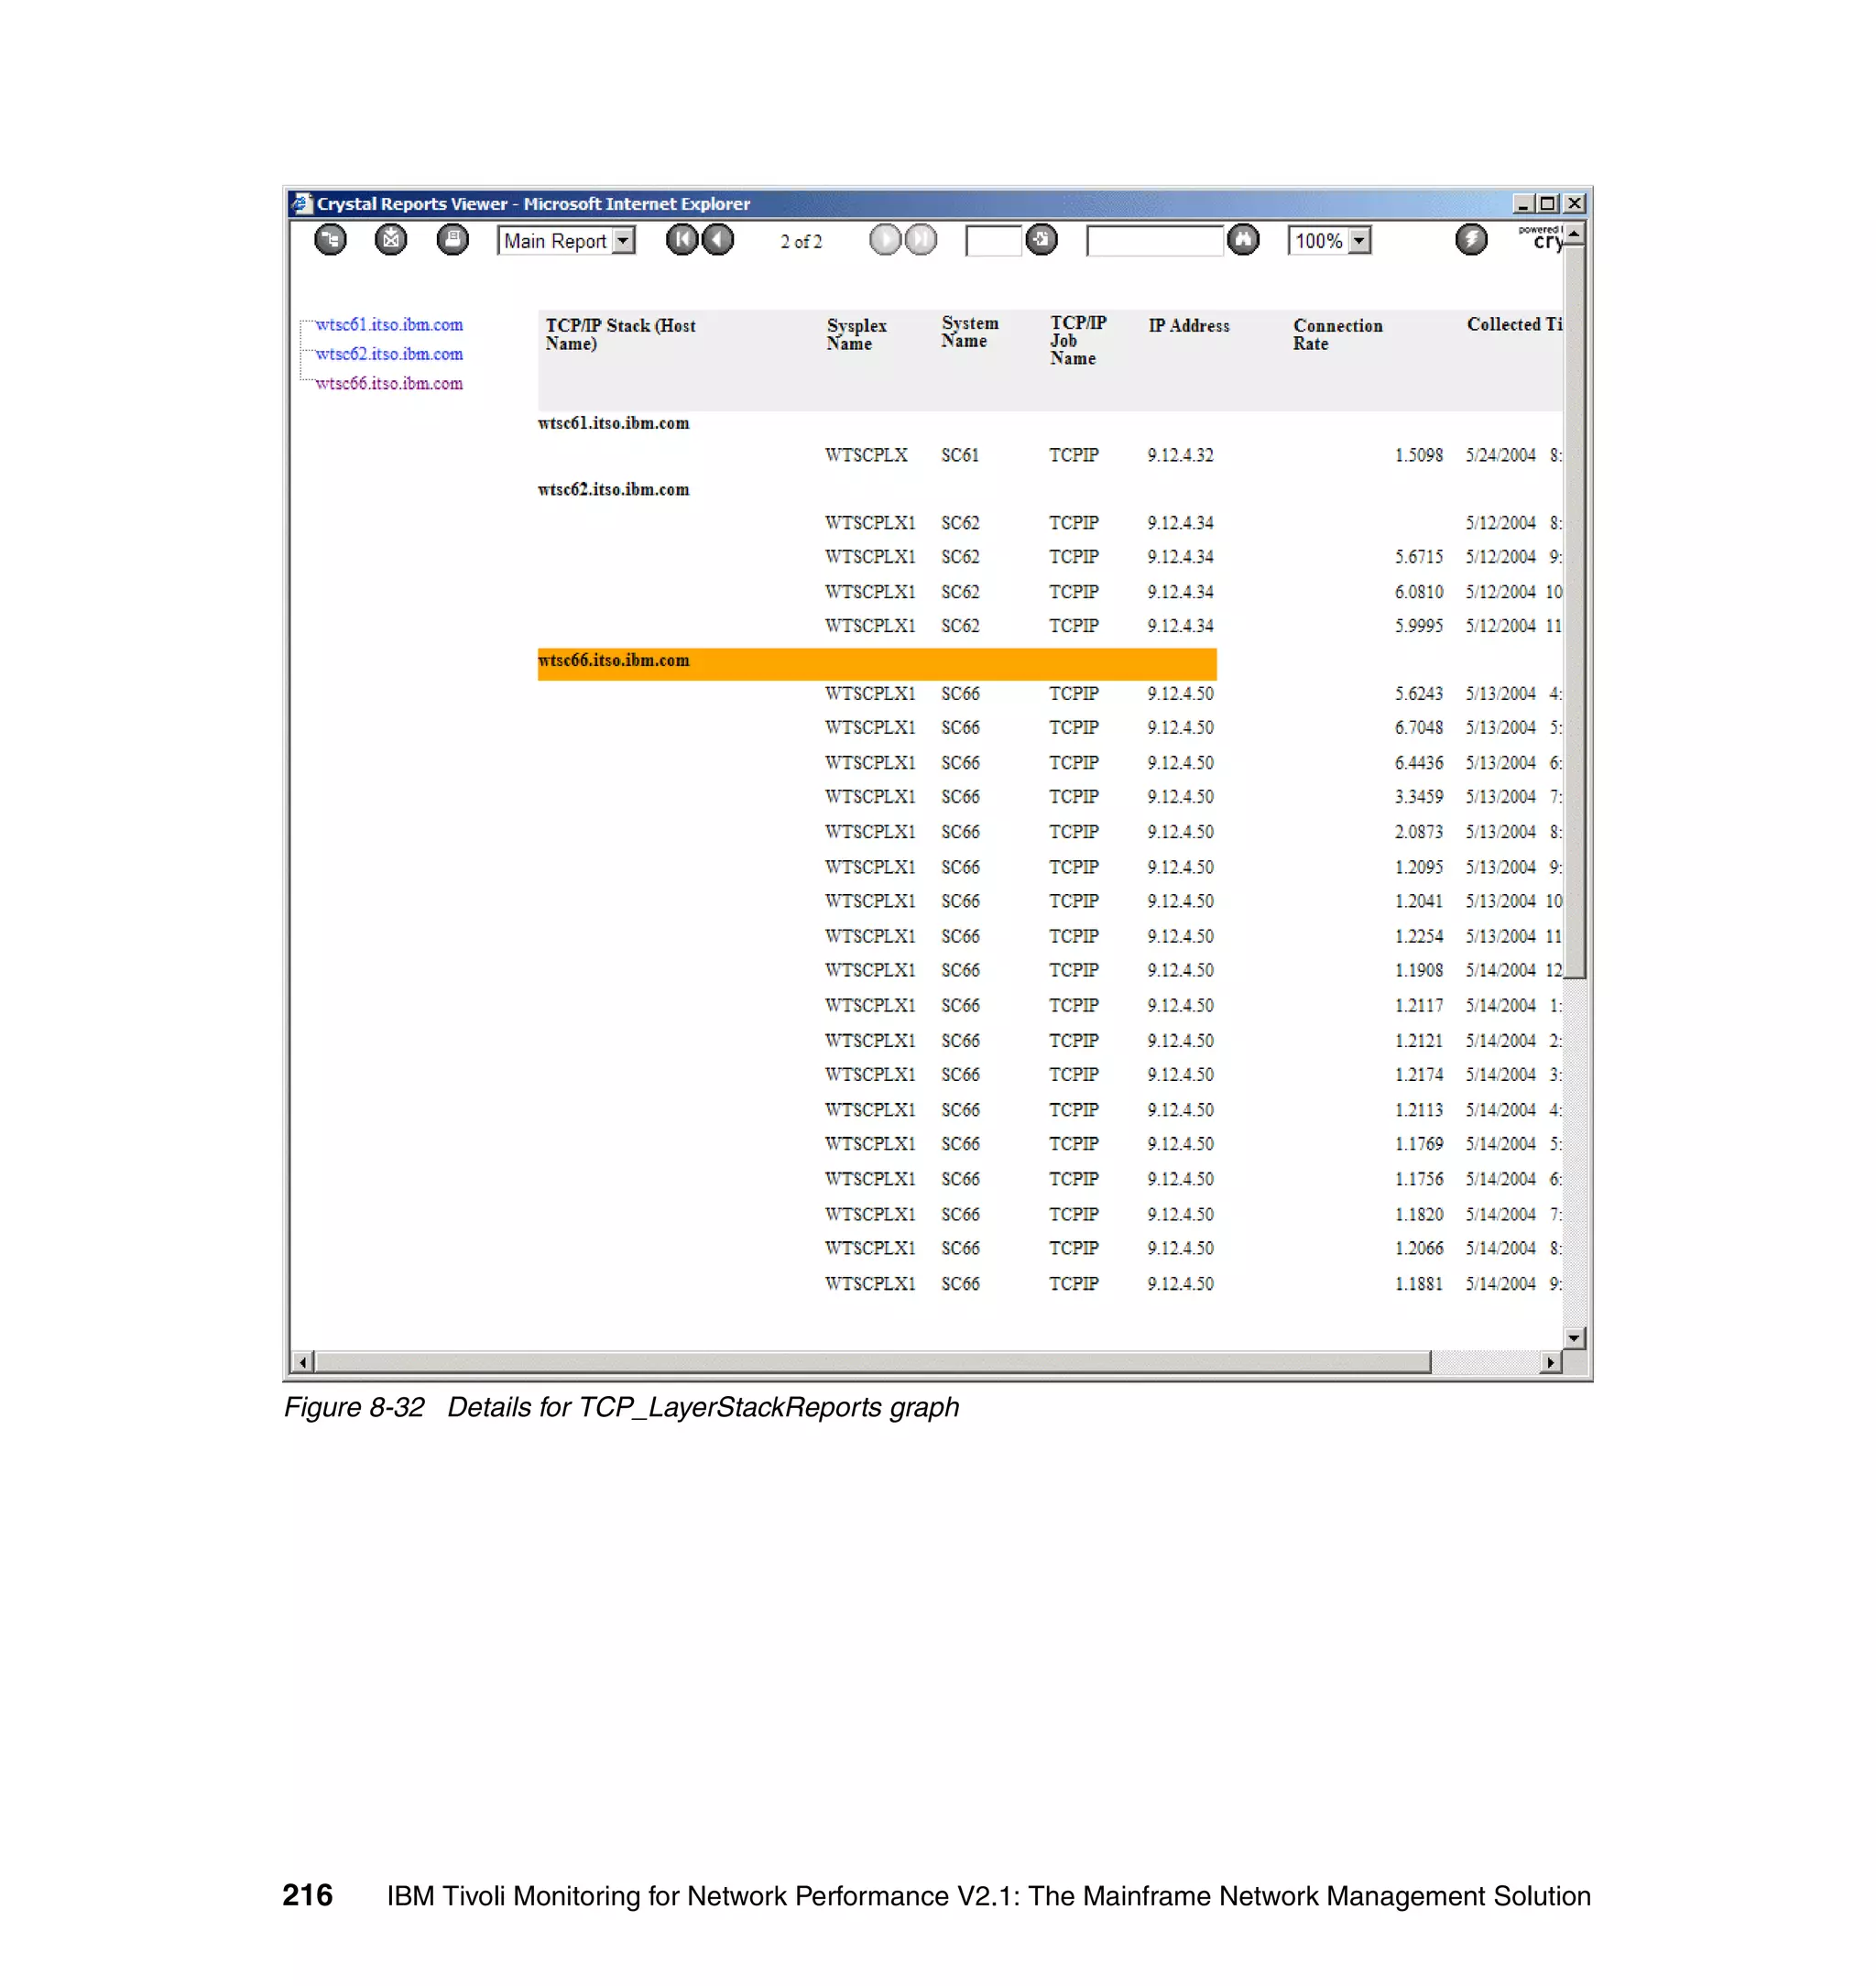Image resolution: width=1876 pixels, height=1986 pixels.
Task: Click the IP Address column header
Action: point(1189,326)
